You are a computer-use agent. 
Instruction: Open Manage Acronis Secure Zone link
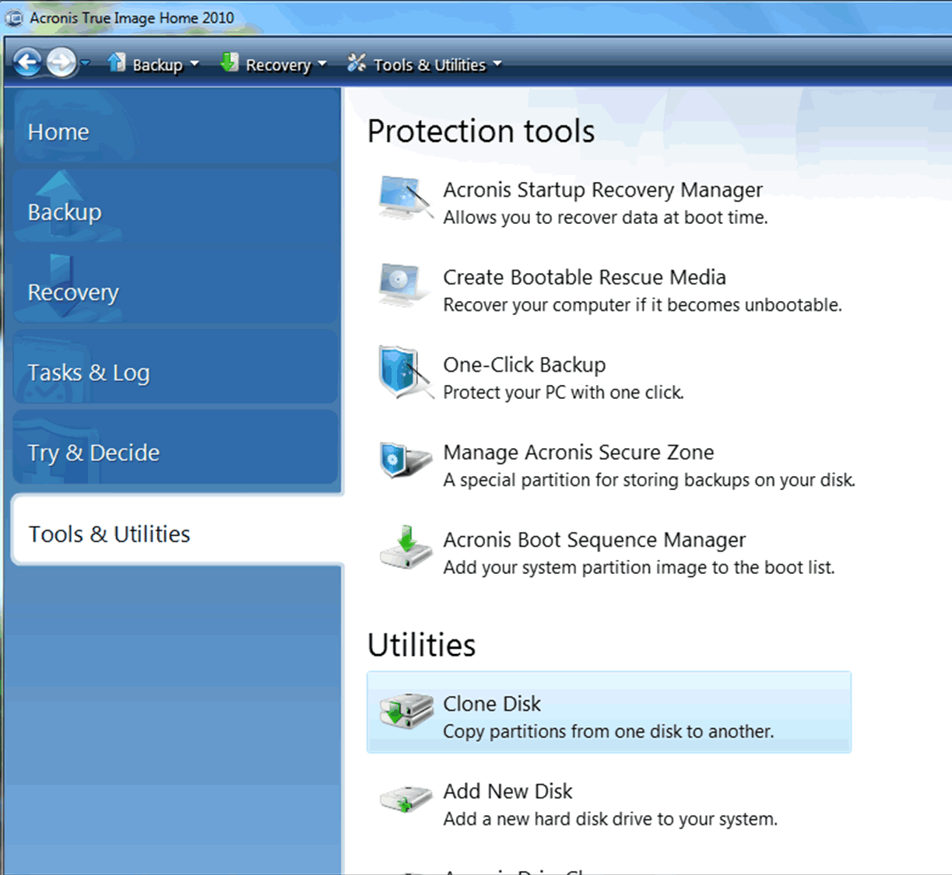click(578, 452)
